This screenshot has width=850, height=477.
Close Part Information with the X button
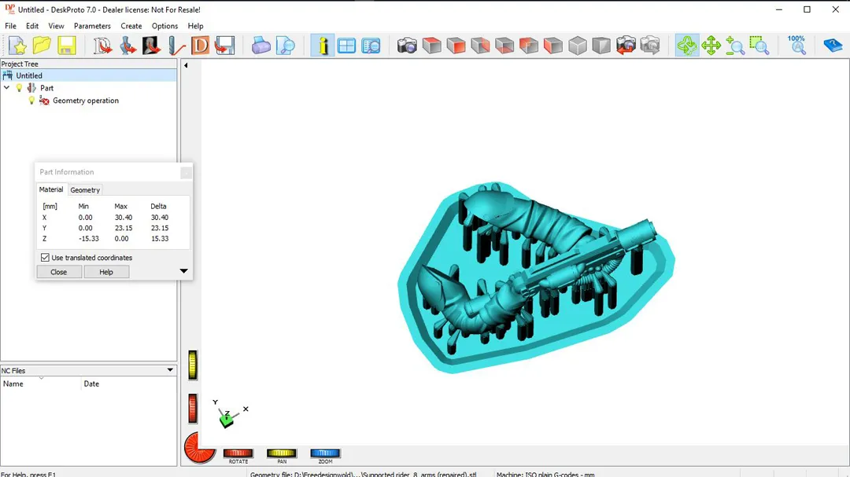pos(186,173)
